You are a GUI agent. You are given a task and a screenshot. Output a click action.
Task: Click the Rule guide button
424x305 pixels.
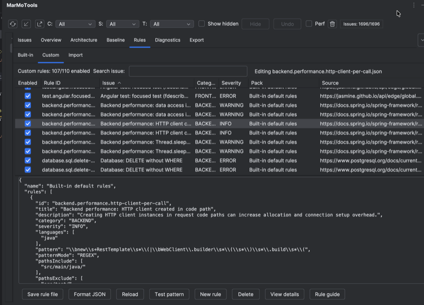(327, 294)
